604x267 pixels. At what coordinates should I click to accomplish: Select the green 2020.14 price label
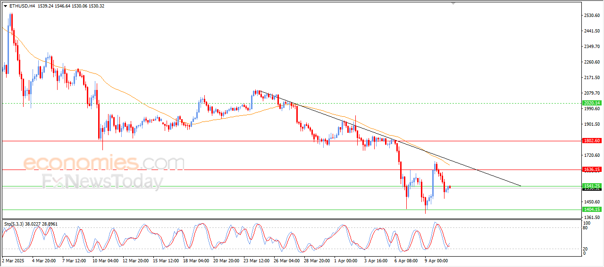(592, 103)
